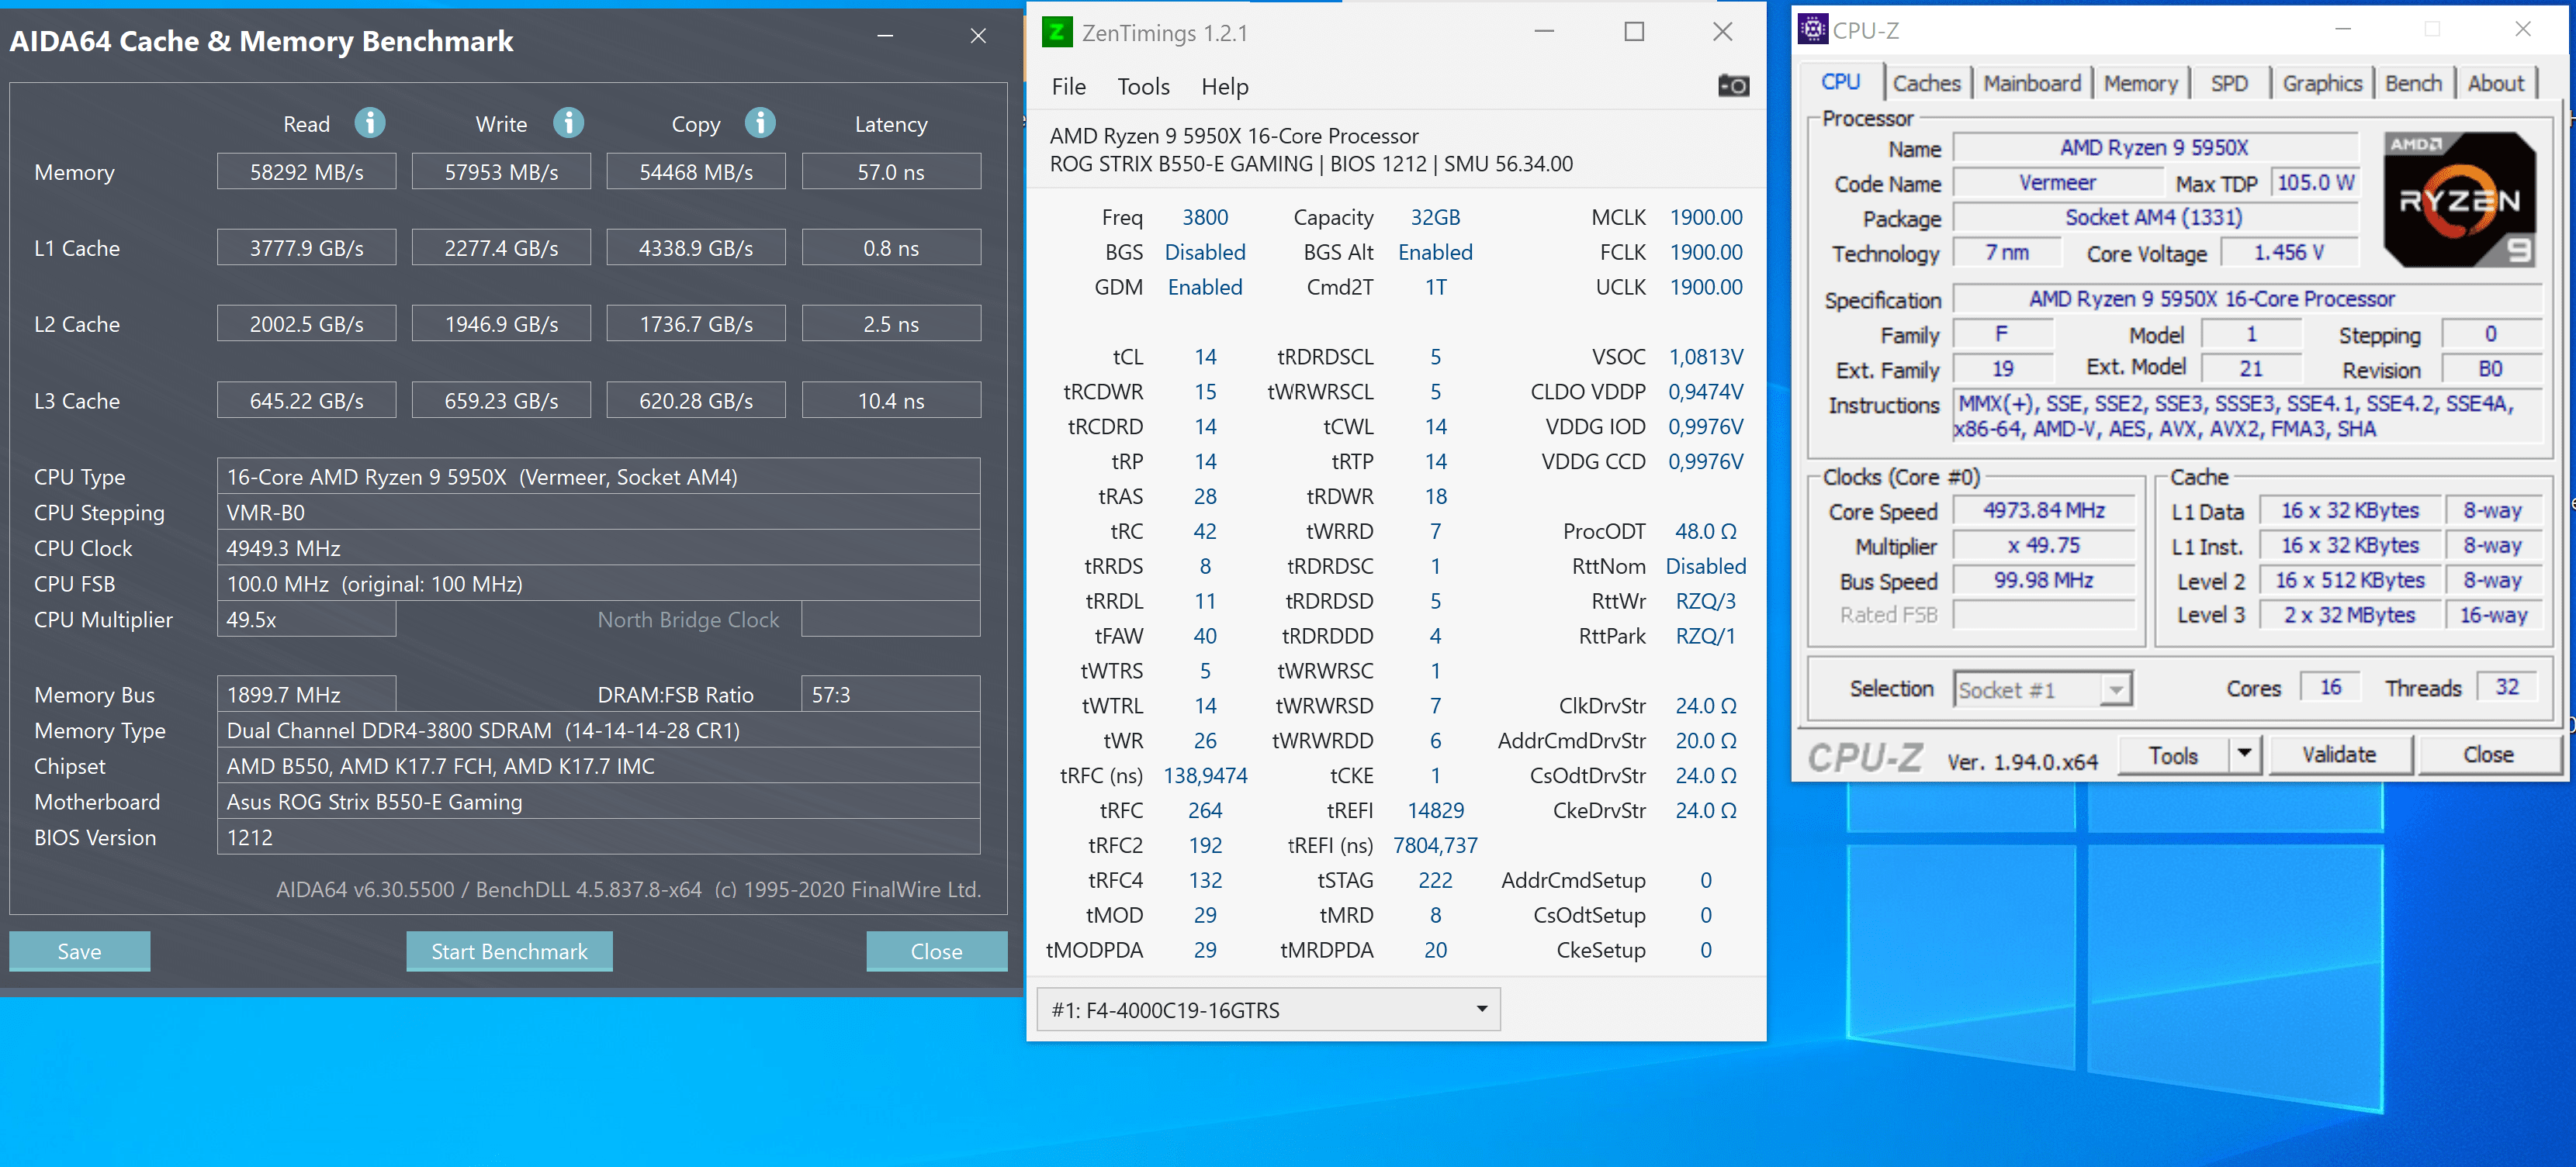Click the Read info icon in AIDA64
2576x1167 pixels.
coord(370,123)
